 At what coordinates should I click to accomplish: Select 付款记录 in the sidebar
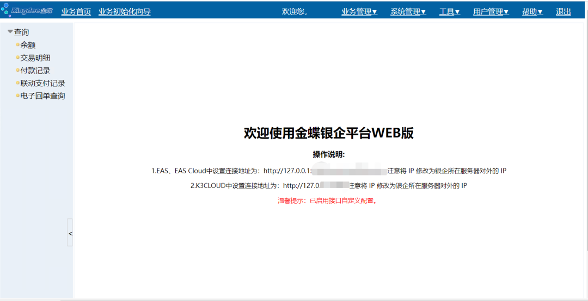(x=36, y=71)
